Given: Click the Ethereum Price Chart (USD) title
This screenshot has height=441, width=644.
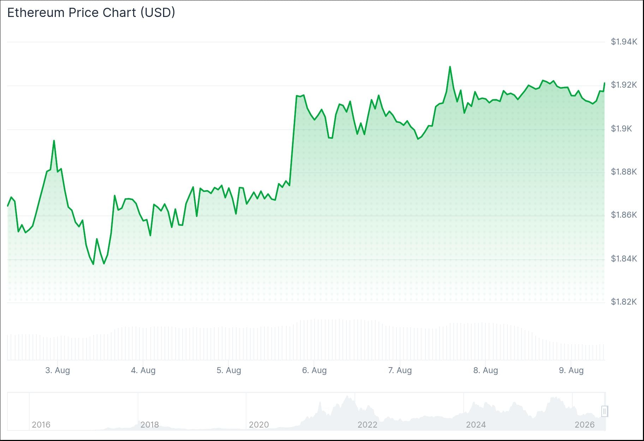Looking at the screenshot, I should pyautogui.click(x=91, y=13).
